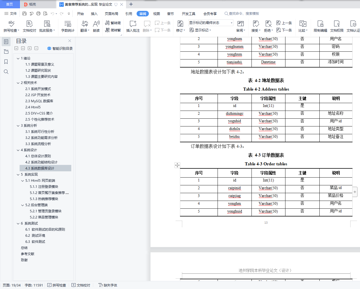The height and width of the screenshot is (289, 360).
Task: Collapse the 6 系统测试 outline section
Action: click(x=18, y=223)
